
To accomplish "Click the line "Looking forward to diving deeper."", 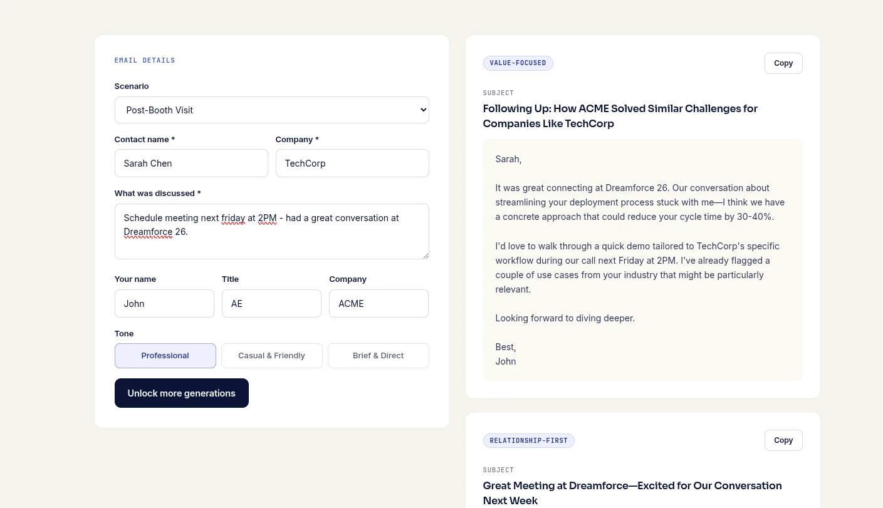I will tap(565, 318).
